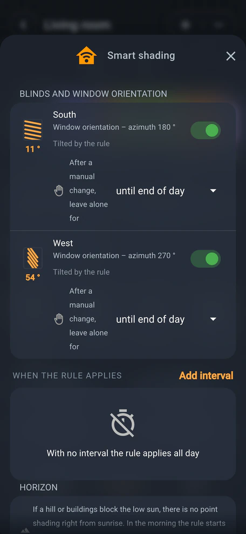Expand South dropdown arrow

click(x=213, y=190)
